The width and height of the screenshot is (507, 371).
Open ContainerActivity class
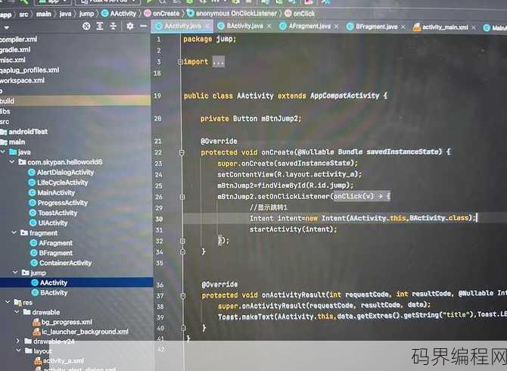coord(61,263)
